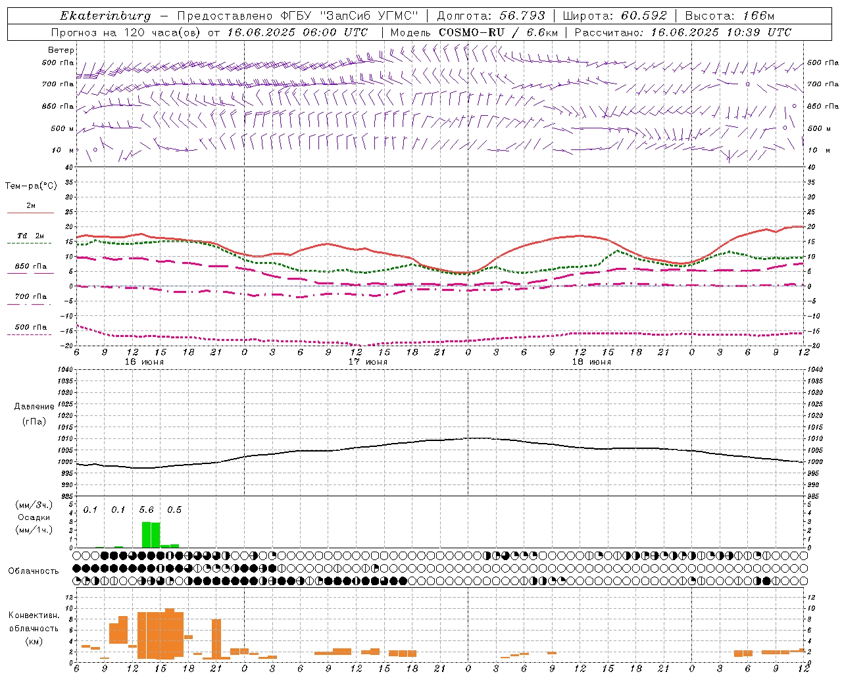Click the dotted pink sample under 500 гПа legend

(30, 335)
